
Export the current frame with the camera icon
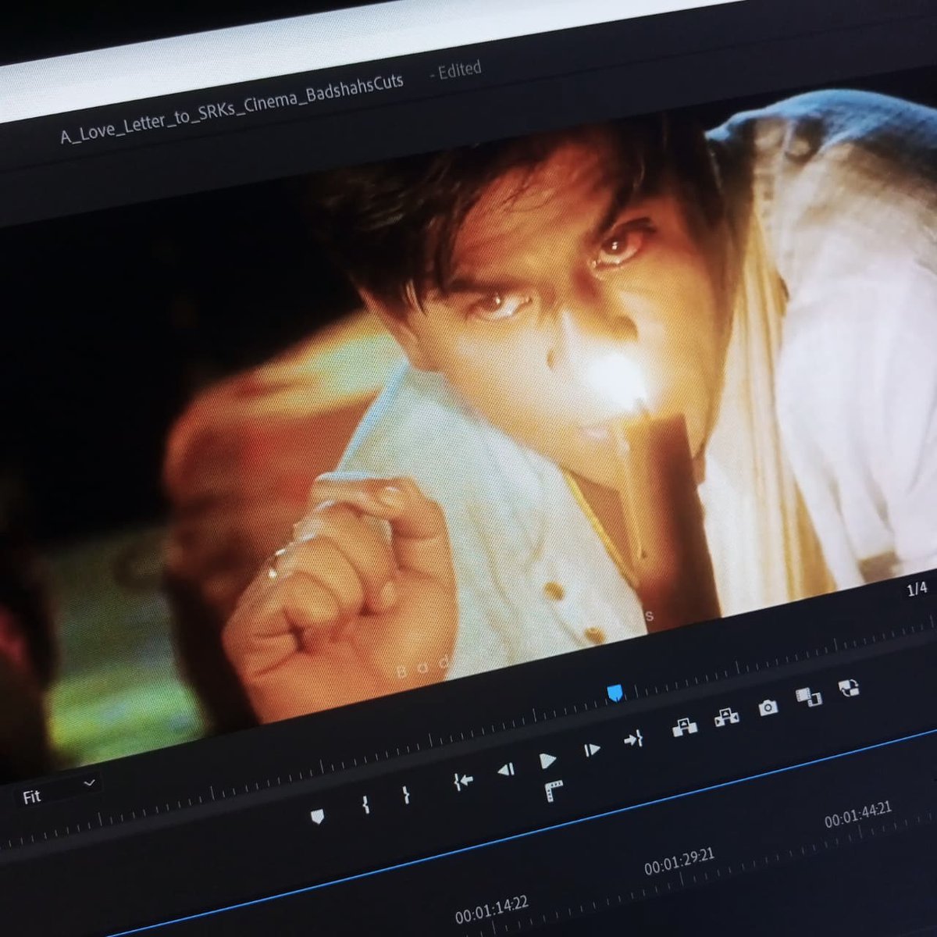coord(768,707)
